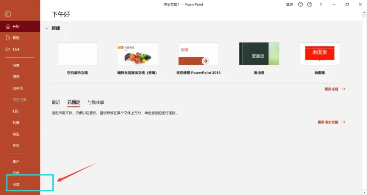Image resolution: width=367 pixels, height=195 pixels.
Task: Open 选项 settings
Action: pos(16,185)
